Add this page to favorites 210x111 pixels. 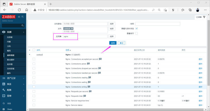[x=165, y=10]
